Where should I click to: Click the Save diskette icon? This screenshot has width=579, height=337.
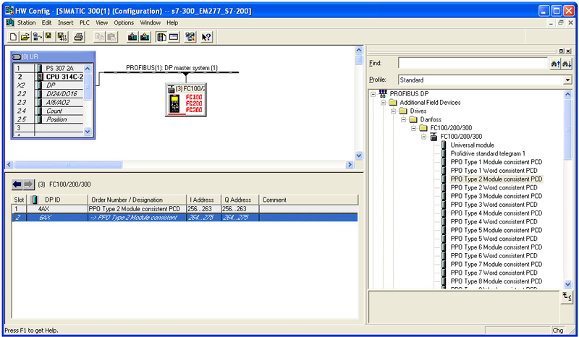pos(48,37)
